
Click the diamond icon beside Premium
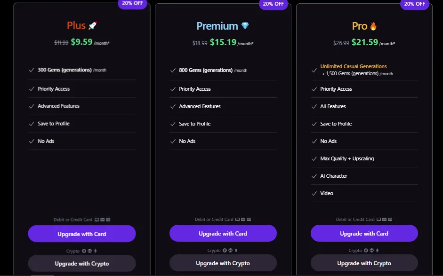click(x=245, y=26)
